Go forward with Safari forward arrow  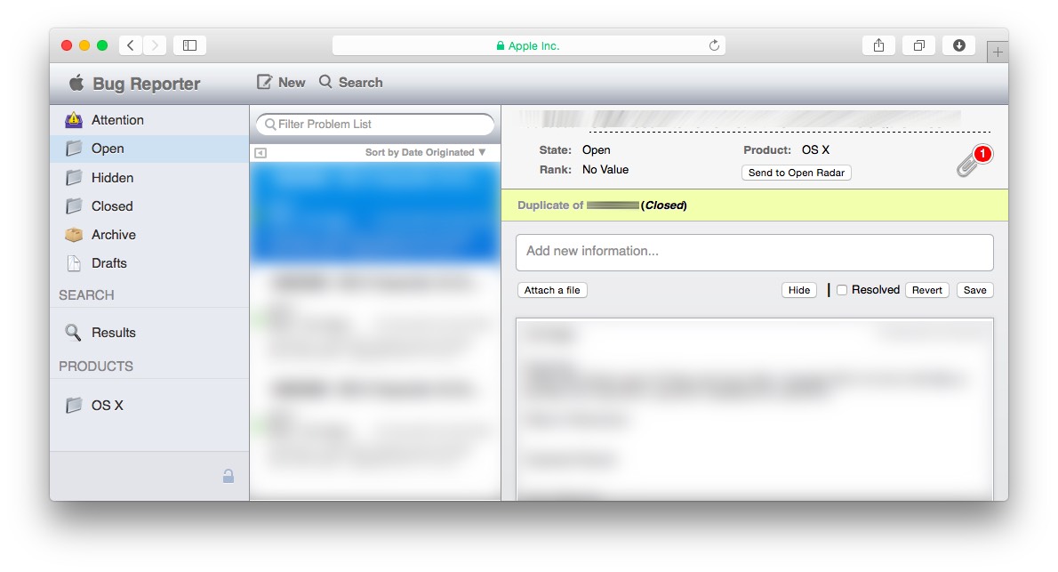click(155, 45)
